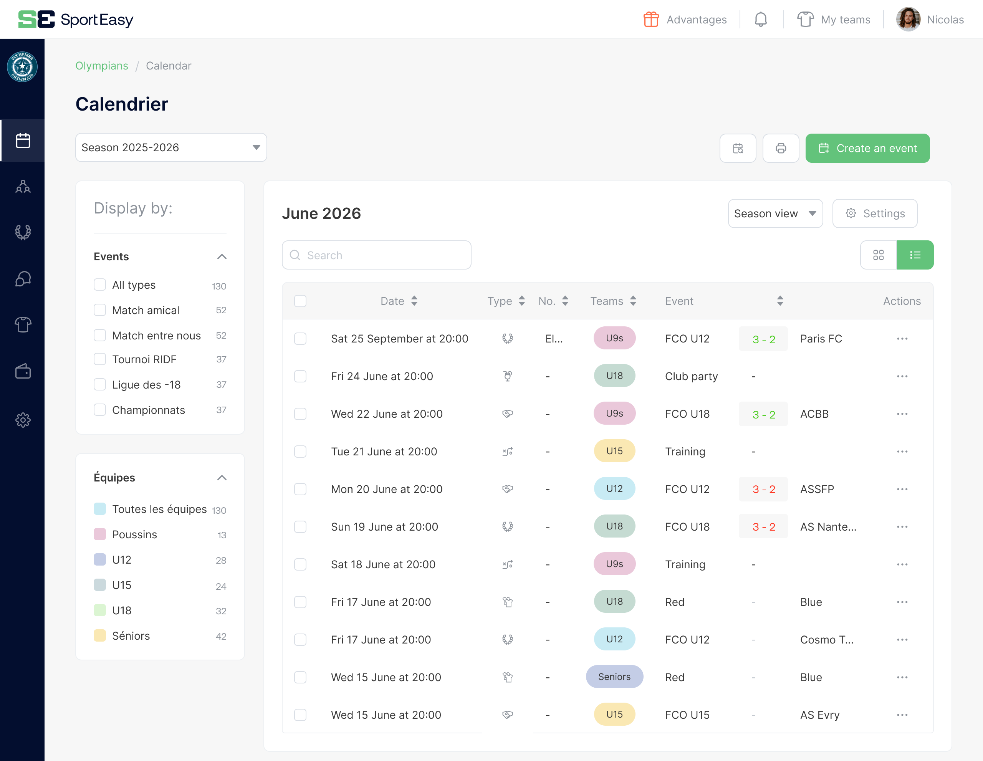Enable the Championnats event filter

click(99, 410)
